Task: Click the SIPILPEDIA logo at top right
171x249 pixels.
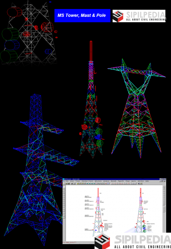Action: tap(139, 16)
